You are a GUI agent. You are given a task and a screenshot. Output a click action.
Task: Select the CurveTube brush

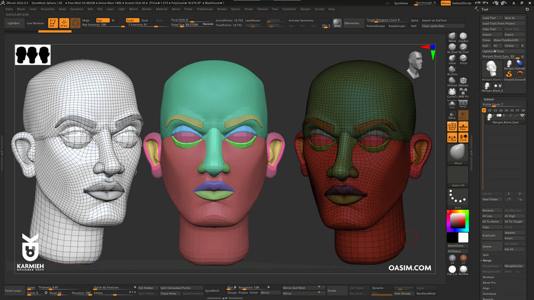(452, 92)
